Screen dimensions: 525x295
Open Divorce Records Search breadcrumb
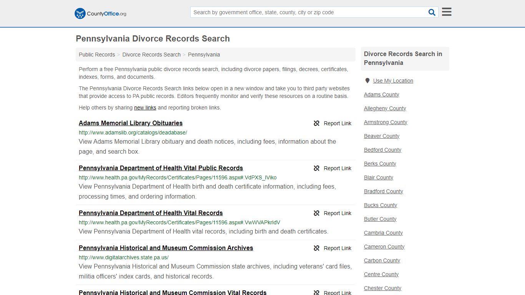tap(151, 55)
